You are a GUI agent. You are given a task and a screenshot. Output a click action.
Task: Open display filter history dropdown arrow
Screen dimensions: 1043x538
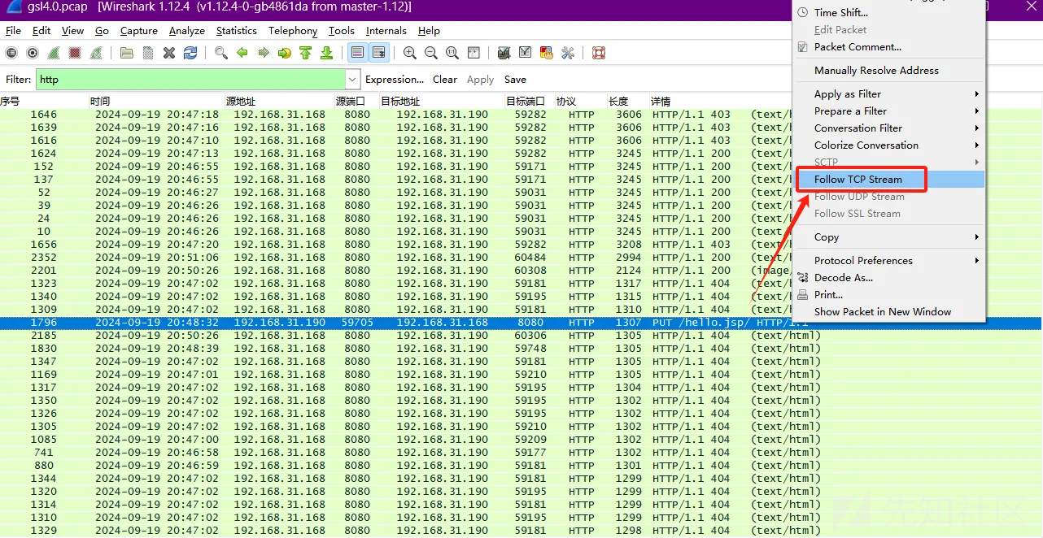[x=352, y=80]
